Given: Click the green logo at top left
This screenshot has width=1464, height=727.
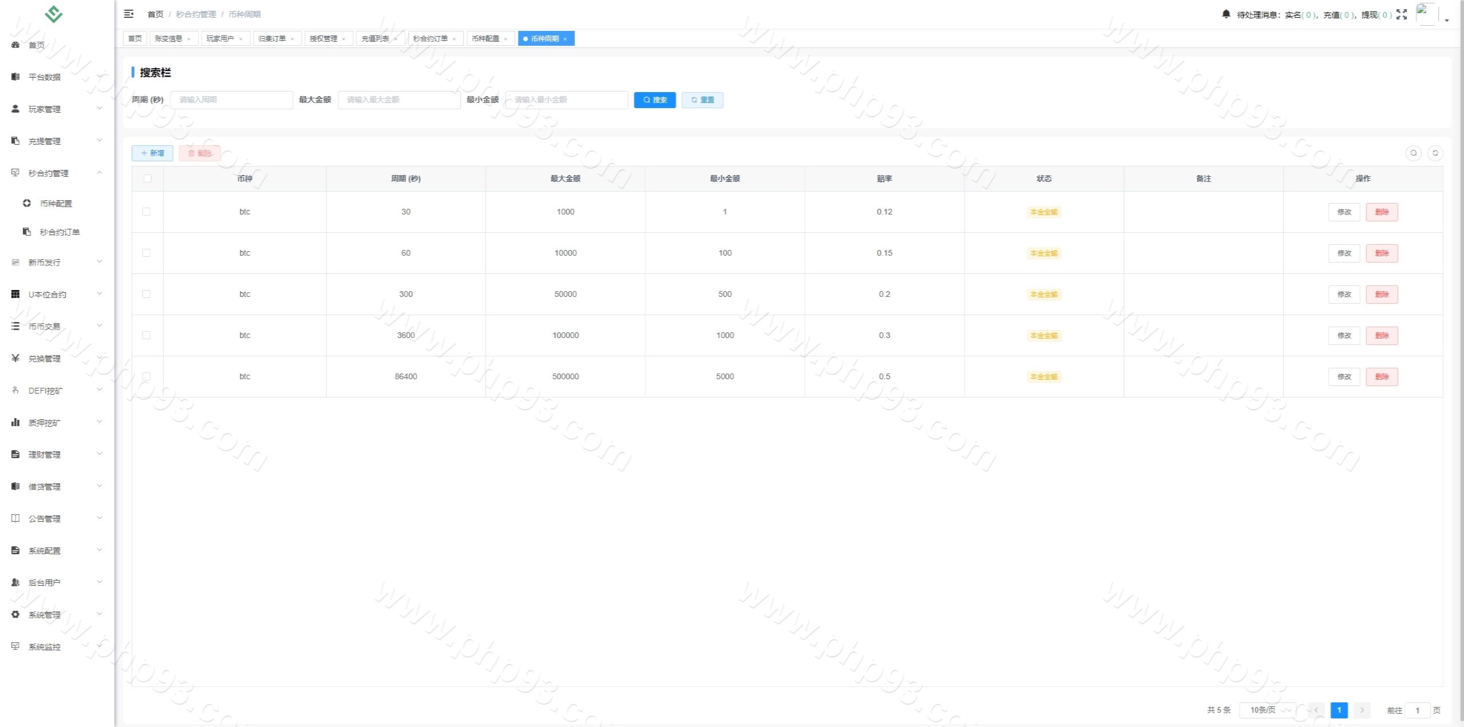Looking at the screenshot, I should tap(53, 14).
